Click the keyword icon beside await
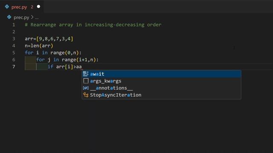 [x=86, y=74]
